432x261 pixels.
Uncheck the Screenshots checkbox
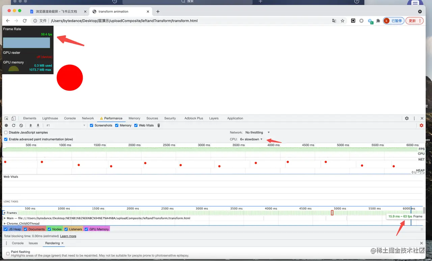click(91, 125)
